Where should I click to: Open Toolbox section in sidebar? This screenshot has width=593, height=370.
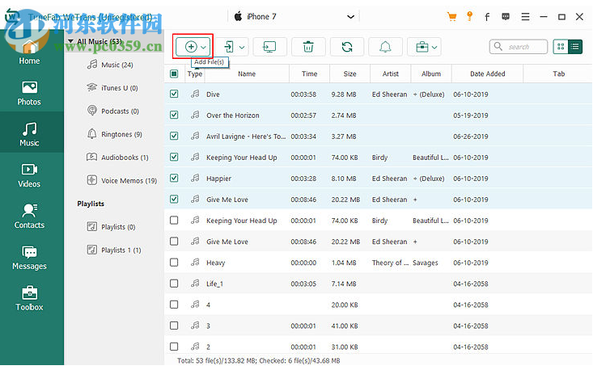[x=29, y=298]
